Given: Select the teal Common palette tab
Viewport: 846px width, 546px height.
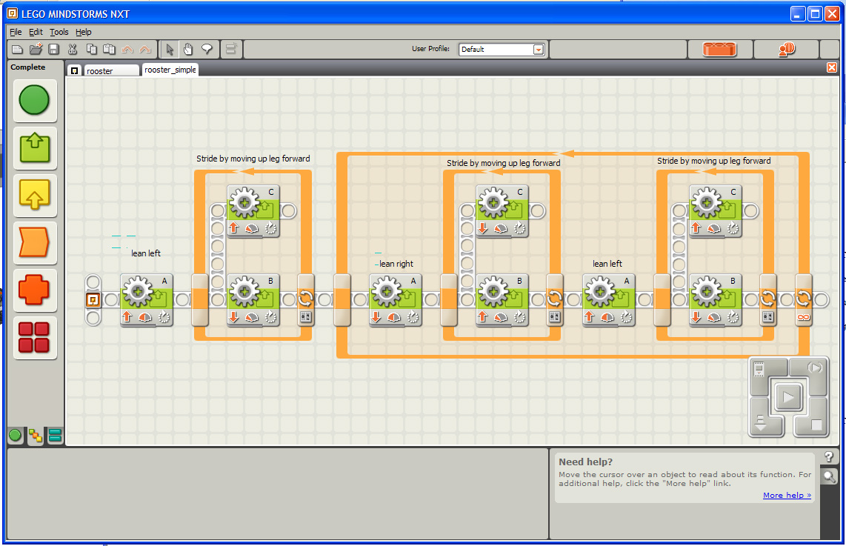Looking at the screenshot, I should [x=55, y=435].
